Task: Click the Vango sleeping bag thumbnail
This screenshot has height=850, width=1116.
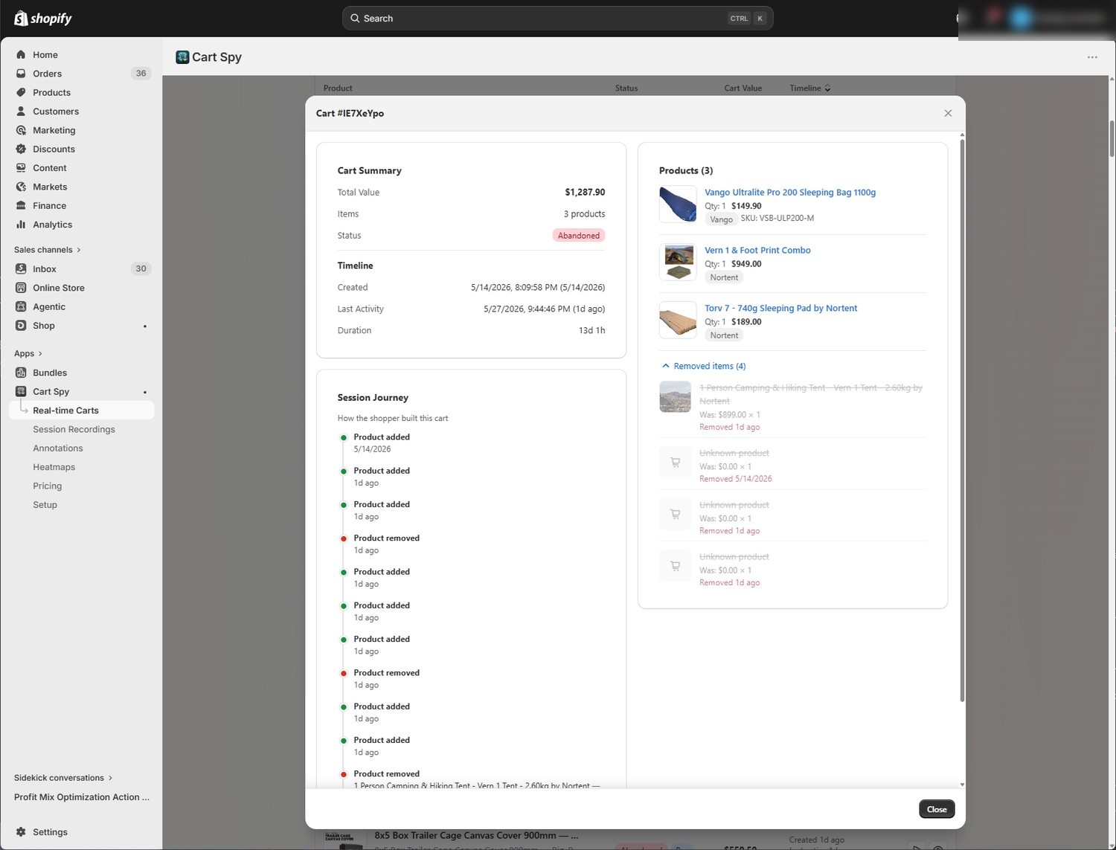Action: click(678, 205)
